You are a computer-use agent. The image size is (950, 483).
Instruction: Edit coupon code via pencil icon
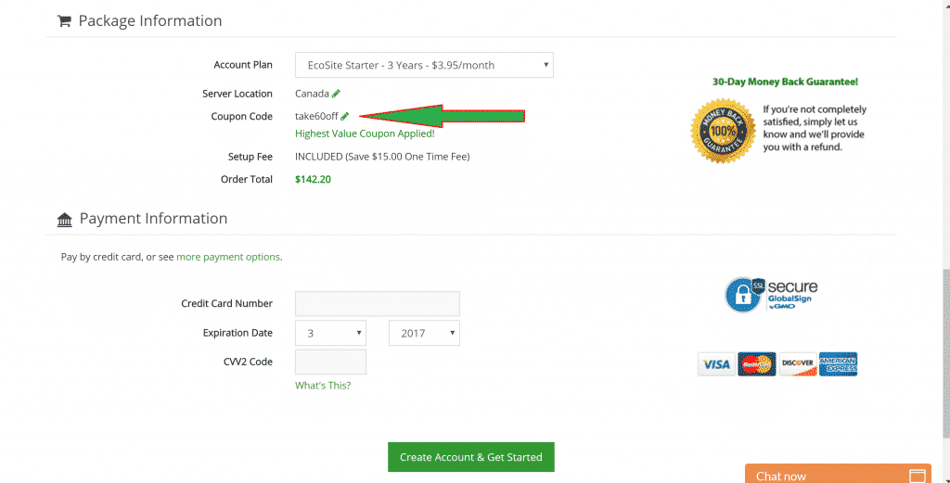coord(345,116)
